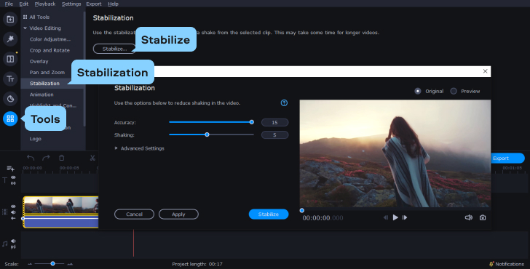The height and width of the screenshot is (269, 530).
Task: Click the Shaking slider handle
Action: [207, 134]
